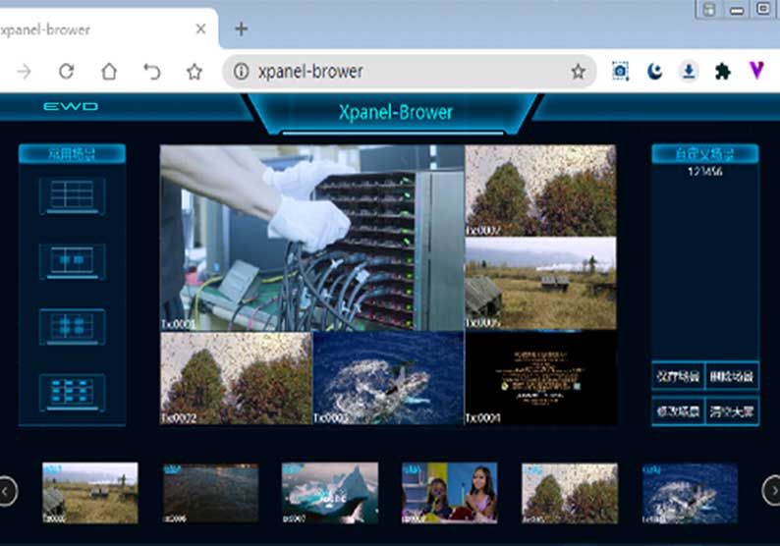Select the large server cabling video window

click(311, 238)
